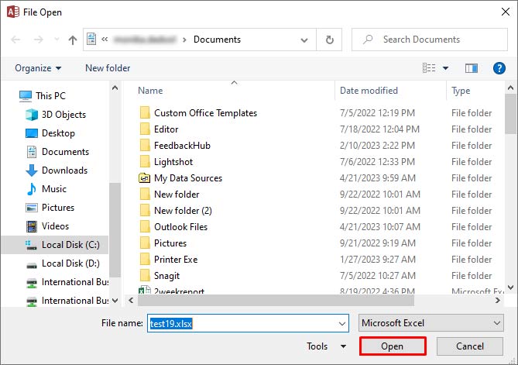Click the Up one level arrow icon
The height and width of the screenshot is (365, 518).
73,40
